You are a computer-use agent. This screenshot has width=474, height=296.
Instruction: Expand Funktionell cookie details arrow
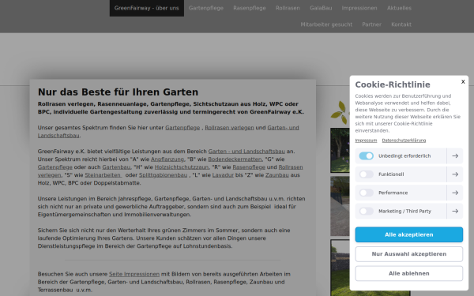[x=455, y=174]
